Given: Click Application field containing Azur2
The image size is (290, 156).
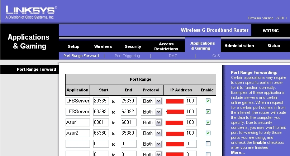Looking at the screenshot, I should click(78, 133).
